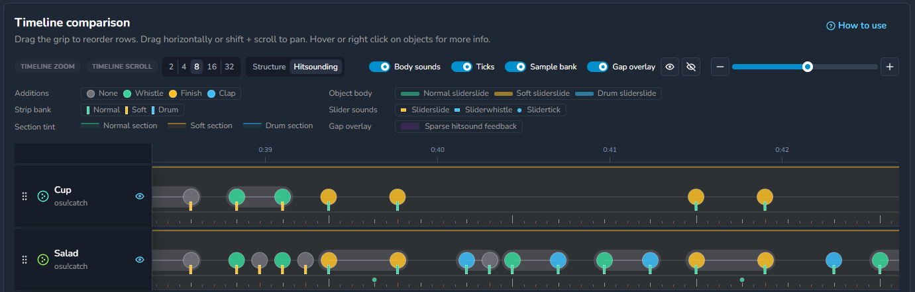Screen dimensions: 915x292
Task: Click last blue clap note in Salad row
Action: click(834, 260)
